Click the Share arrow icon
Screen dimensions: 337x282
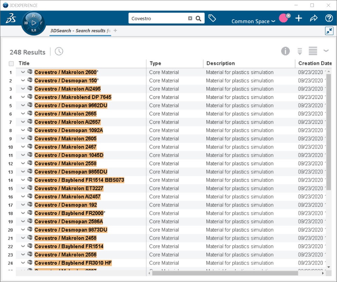[314, 18]
